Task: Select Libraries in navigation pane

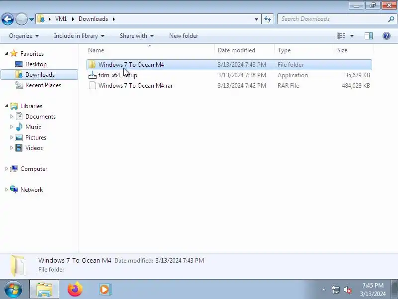Action: [x=31, y=106]
